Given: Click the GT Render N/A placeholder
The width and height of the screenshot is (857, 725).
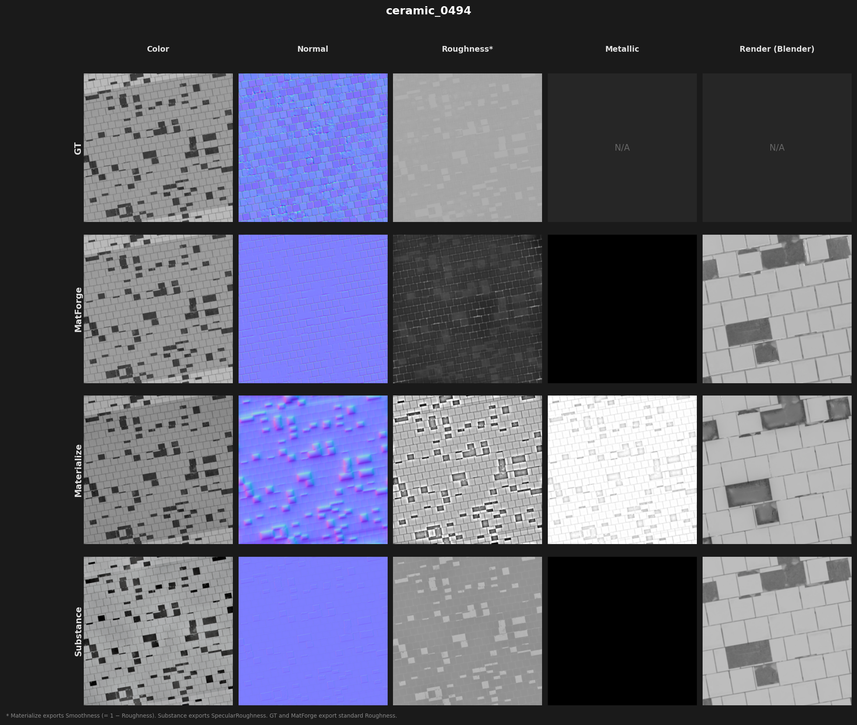Looking at the screenshot, I should coord(777,148).
